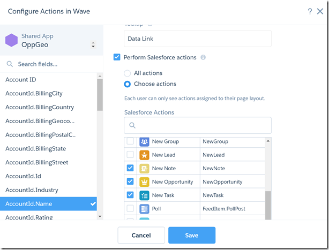Viewport: 329px width, 250px height.
Task: Click the actions table scrollbar thumb
Action: coord(268,206)
